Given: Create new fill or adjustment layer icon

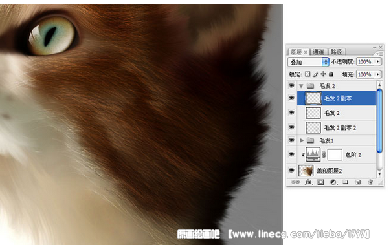Looking at the screenshot, I should click(x=333, y=182).
